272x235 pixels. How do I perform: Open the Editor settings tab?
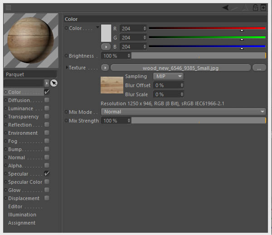[15, 206]
